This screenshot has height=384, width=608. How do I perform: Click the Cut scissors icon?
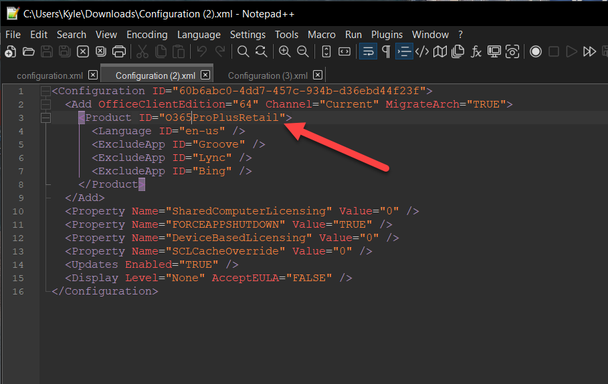142,51
